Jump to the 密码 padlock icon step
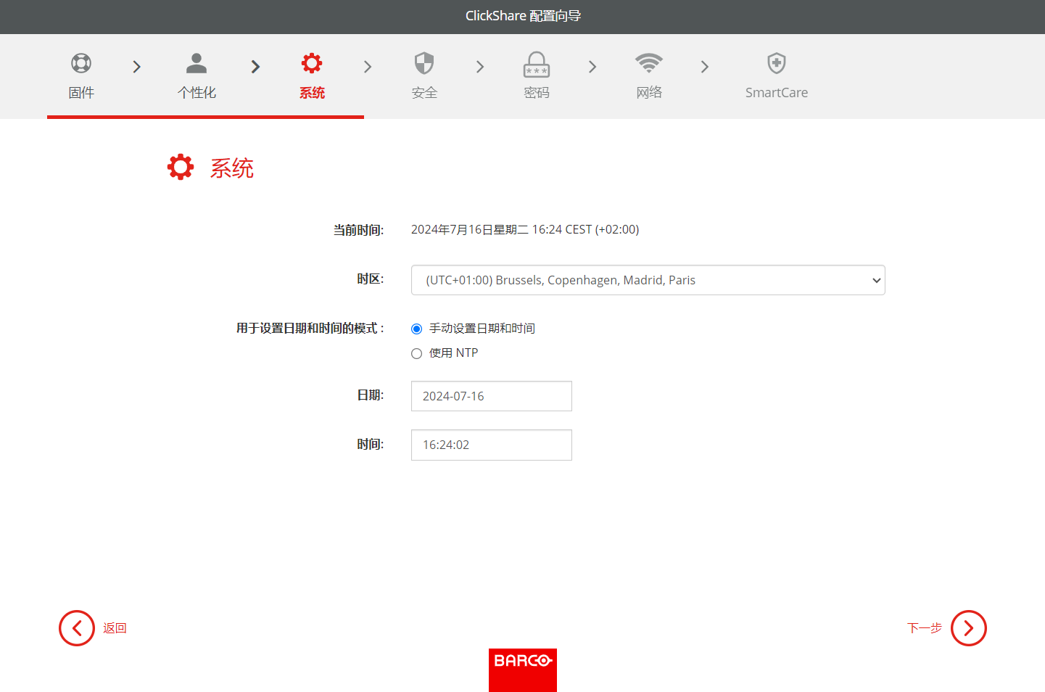 click(537, 65)
